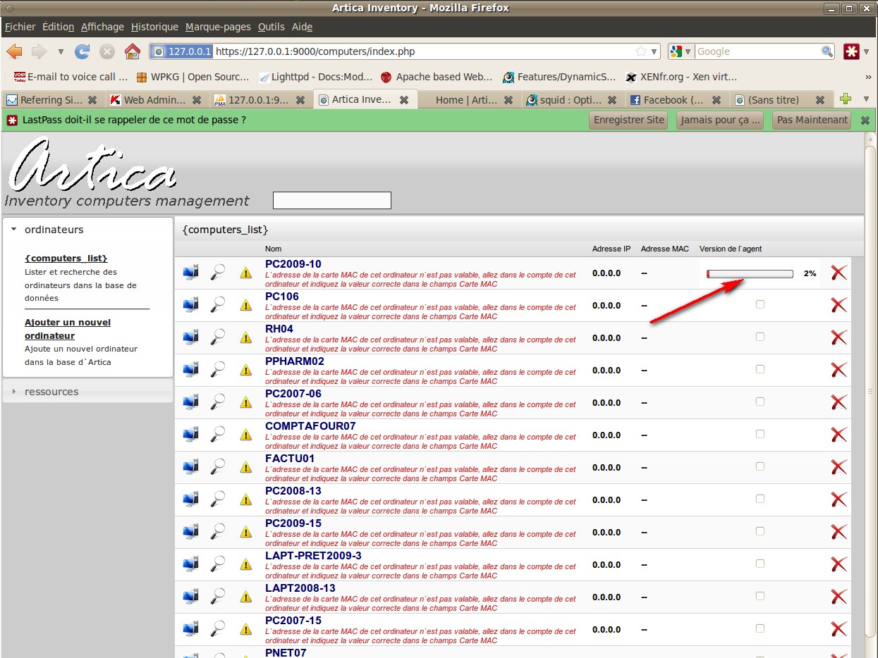
Task: Click the warning triangle in the PC2008-13 row
Action: coord(245,499)
